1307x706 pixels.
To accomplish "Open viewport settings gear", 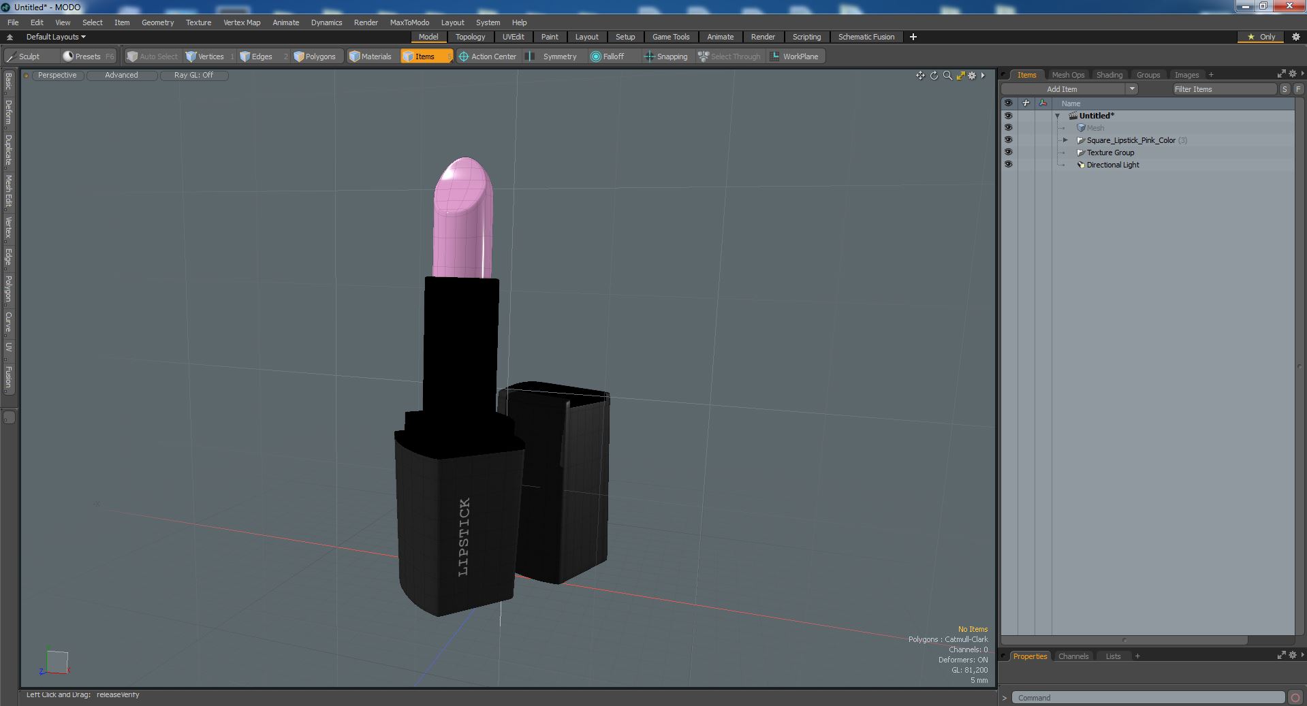I will click(973, 76).
